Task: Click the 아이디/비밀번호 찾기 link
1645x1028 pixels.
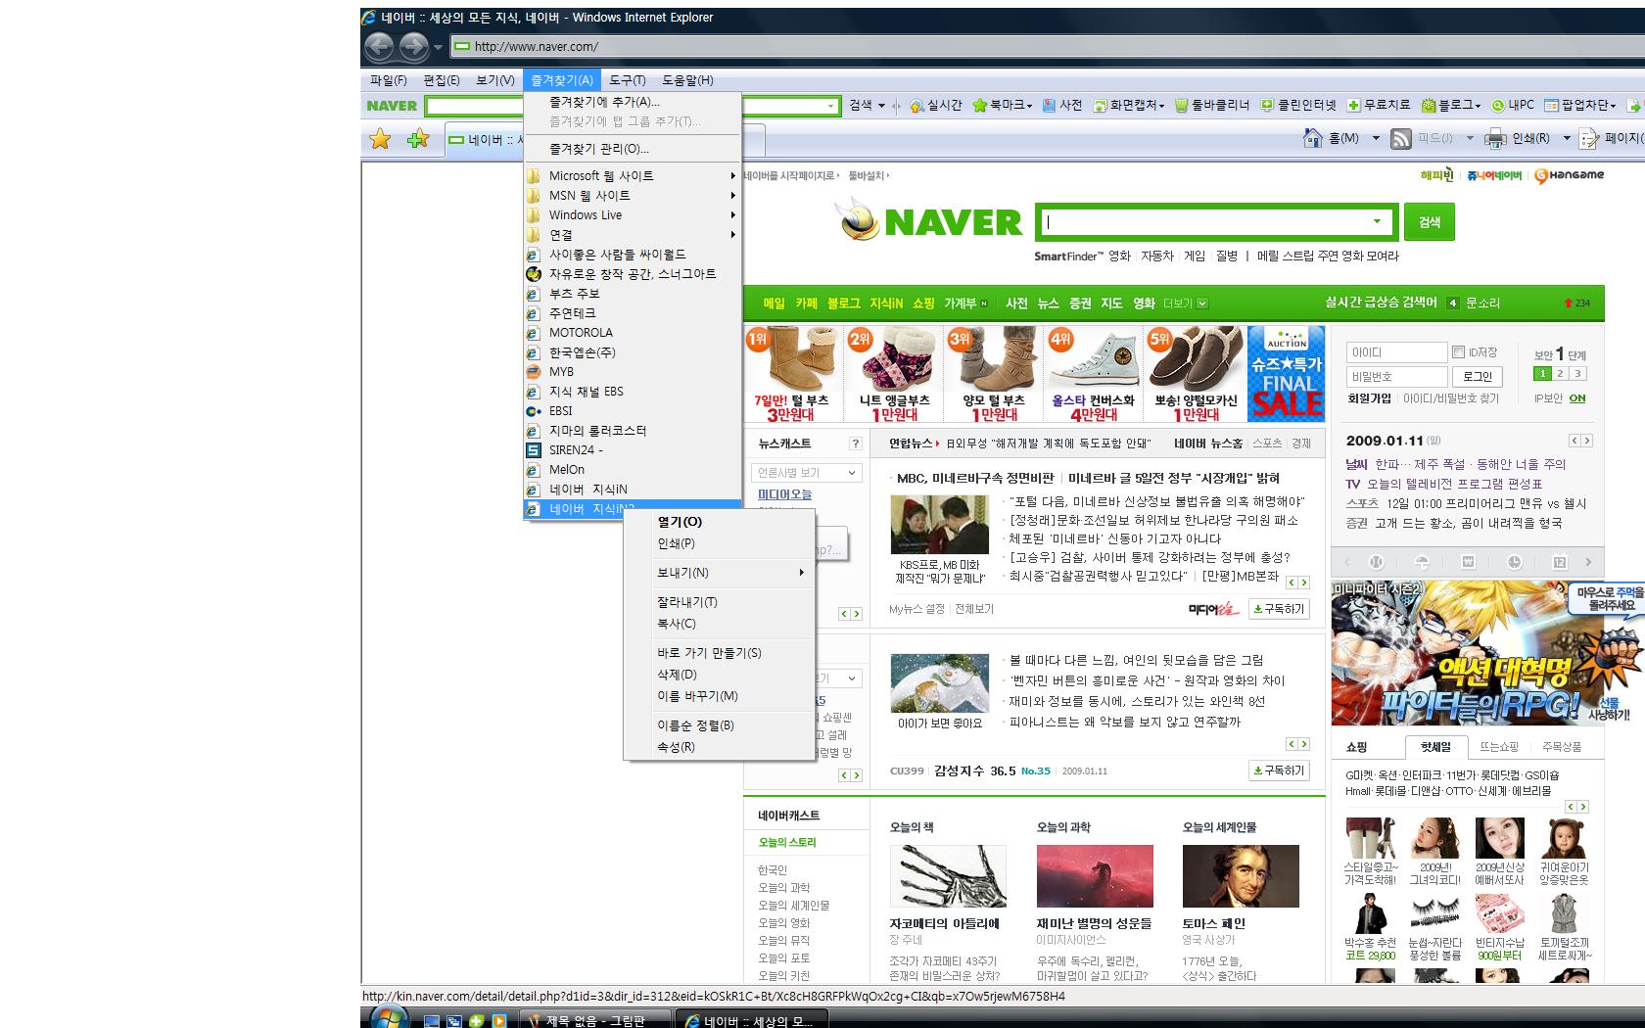Action: (x=1451, y=398)
